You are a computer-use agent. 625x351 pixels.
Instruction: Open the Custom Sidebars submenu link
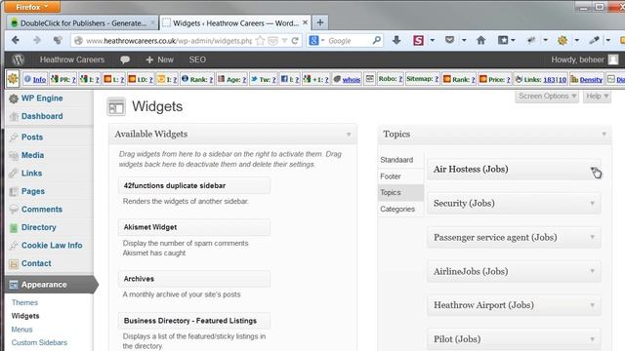click(39, 342)
